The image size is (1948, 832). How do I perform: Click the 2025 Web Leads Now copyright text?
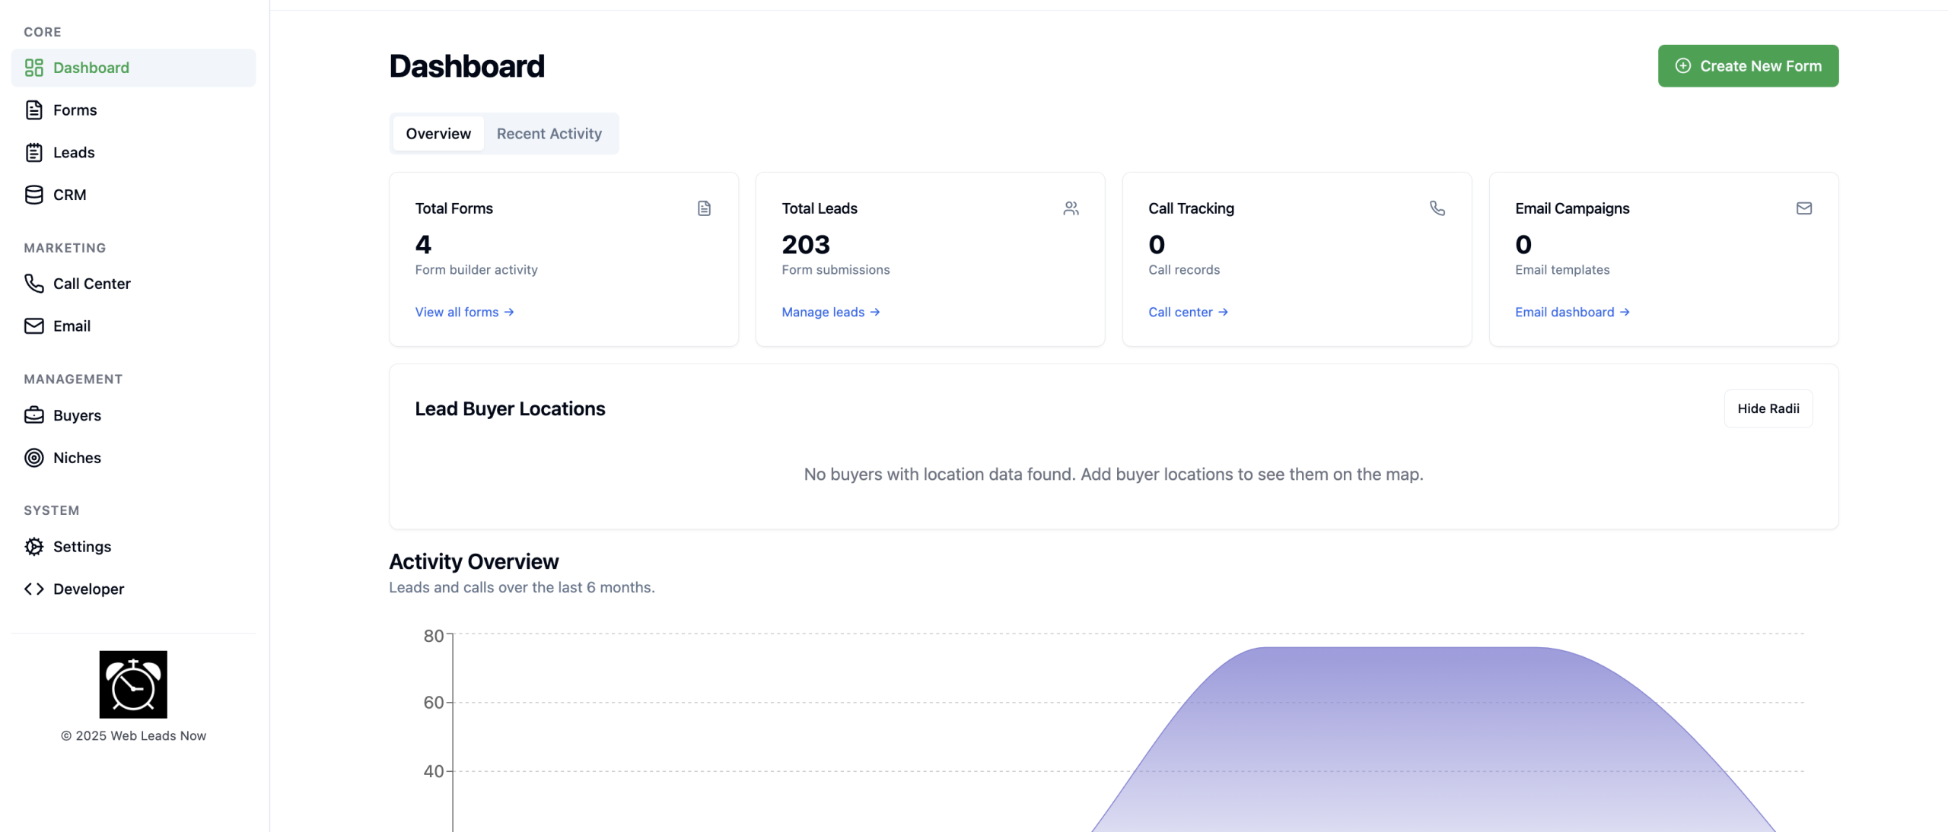(133, 736)
